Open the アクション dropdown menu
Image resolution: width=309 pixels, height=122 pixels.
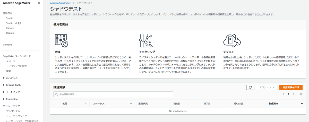click(267, 87)
